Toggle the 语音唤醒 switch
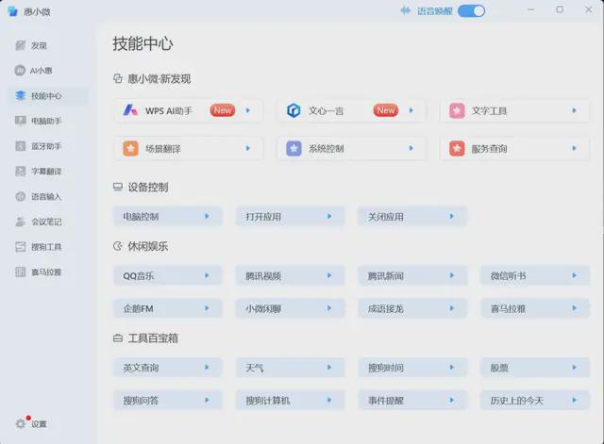The height and width of the screenshot is (444, 604). [471, 10]
